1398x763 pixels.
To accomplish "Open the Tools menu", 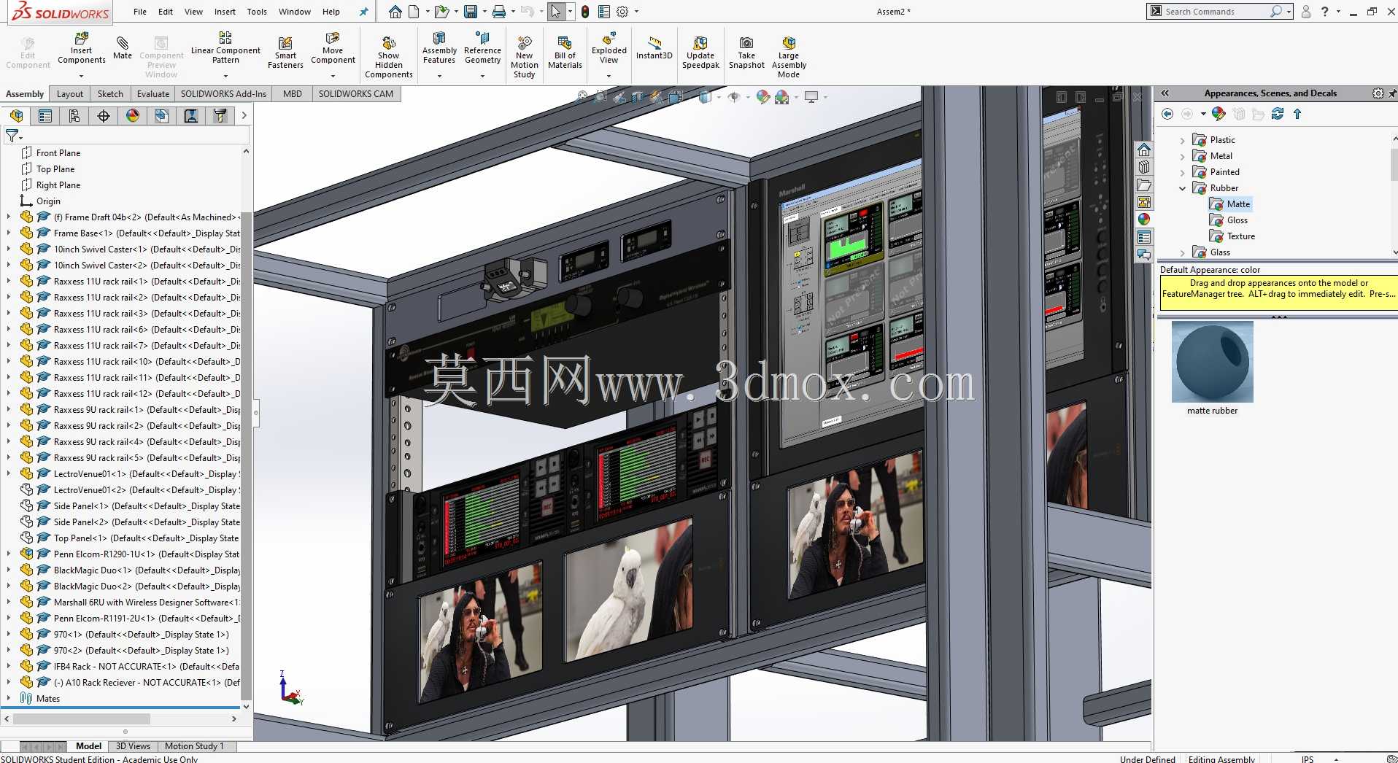I will click(257, 12).
